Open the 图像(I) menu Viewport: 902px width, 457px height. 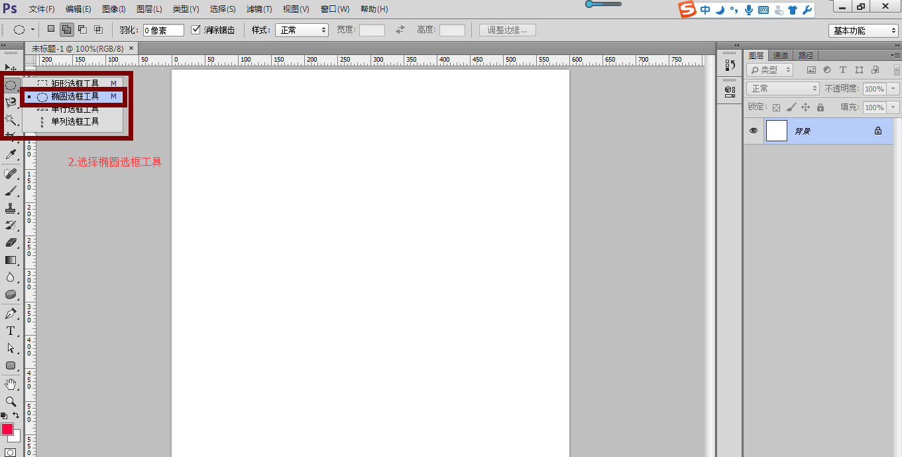(114, 9)
